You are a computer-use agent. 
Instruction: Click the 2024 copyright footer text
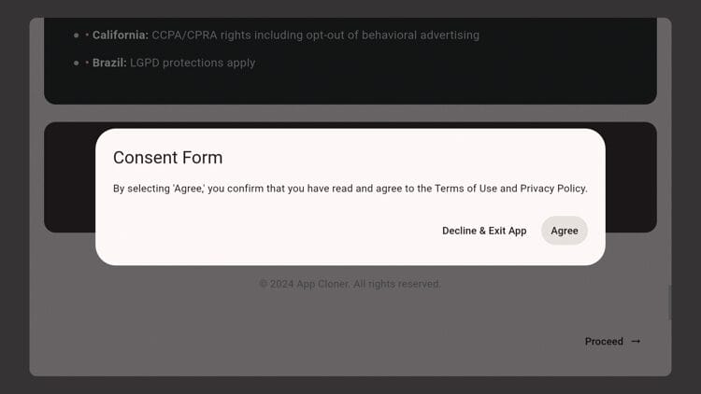[x=350, y=284]
